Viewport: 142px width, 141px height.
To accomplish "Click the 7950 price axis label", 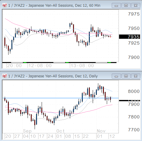I will point(134,28).
